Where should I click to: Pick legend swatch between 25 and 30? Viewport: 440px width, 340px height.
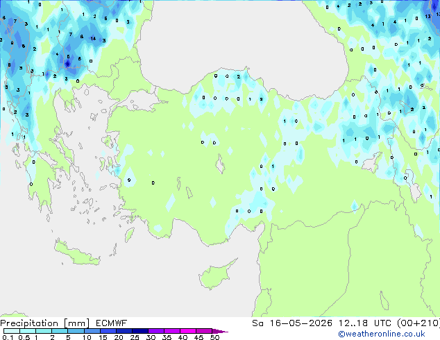point(139,331)
